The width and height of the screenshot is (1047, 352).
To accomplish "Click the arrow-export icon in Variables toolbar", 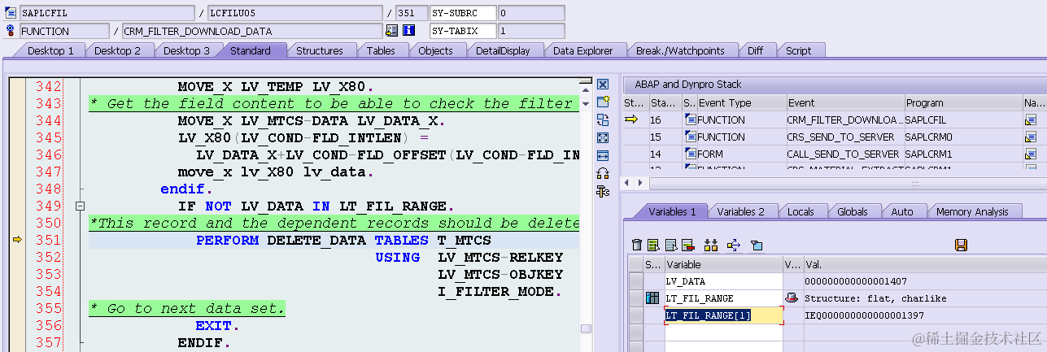I will 733,245.
